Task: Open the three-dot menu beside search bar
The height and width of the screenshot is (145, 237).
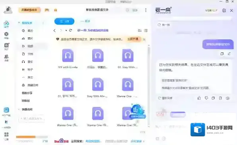Action: 146,10
